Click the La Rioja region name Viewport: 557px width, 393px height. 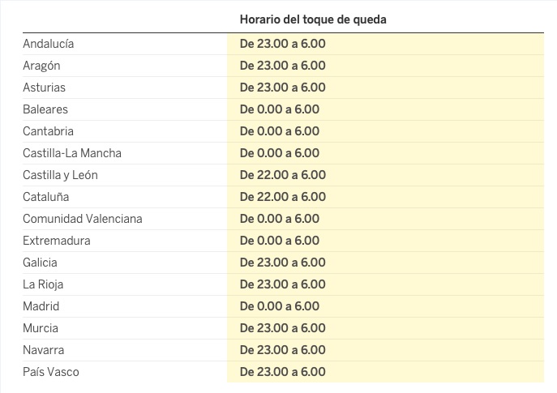(x=43, y=284)
